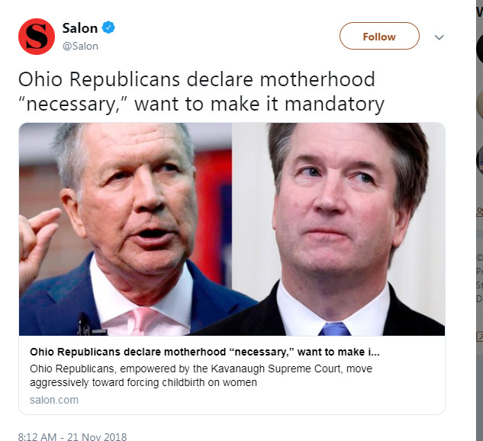Viewport: 483px width, 441px height.
Task: Click the cut-off sidebar heading at top right
Action: point(480,11)
